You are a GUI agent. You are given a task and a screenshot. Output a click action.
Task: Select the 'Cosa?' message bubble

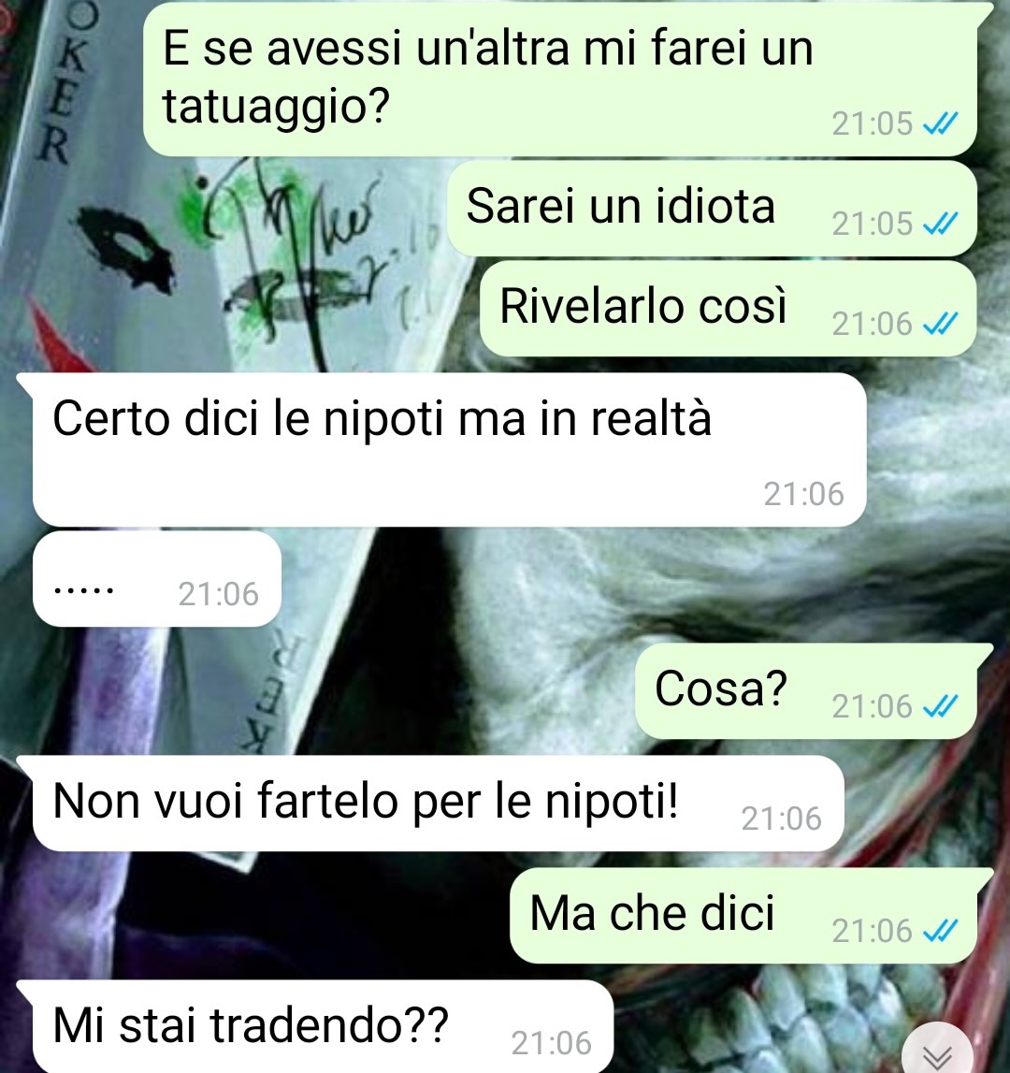(814, 690)
